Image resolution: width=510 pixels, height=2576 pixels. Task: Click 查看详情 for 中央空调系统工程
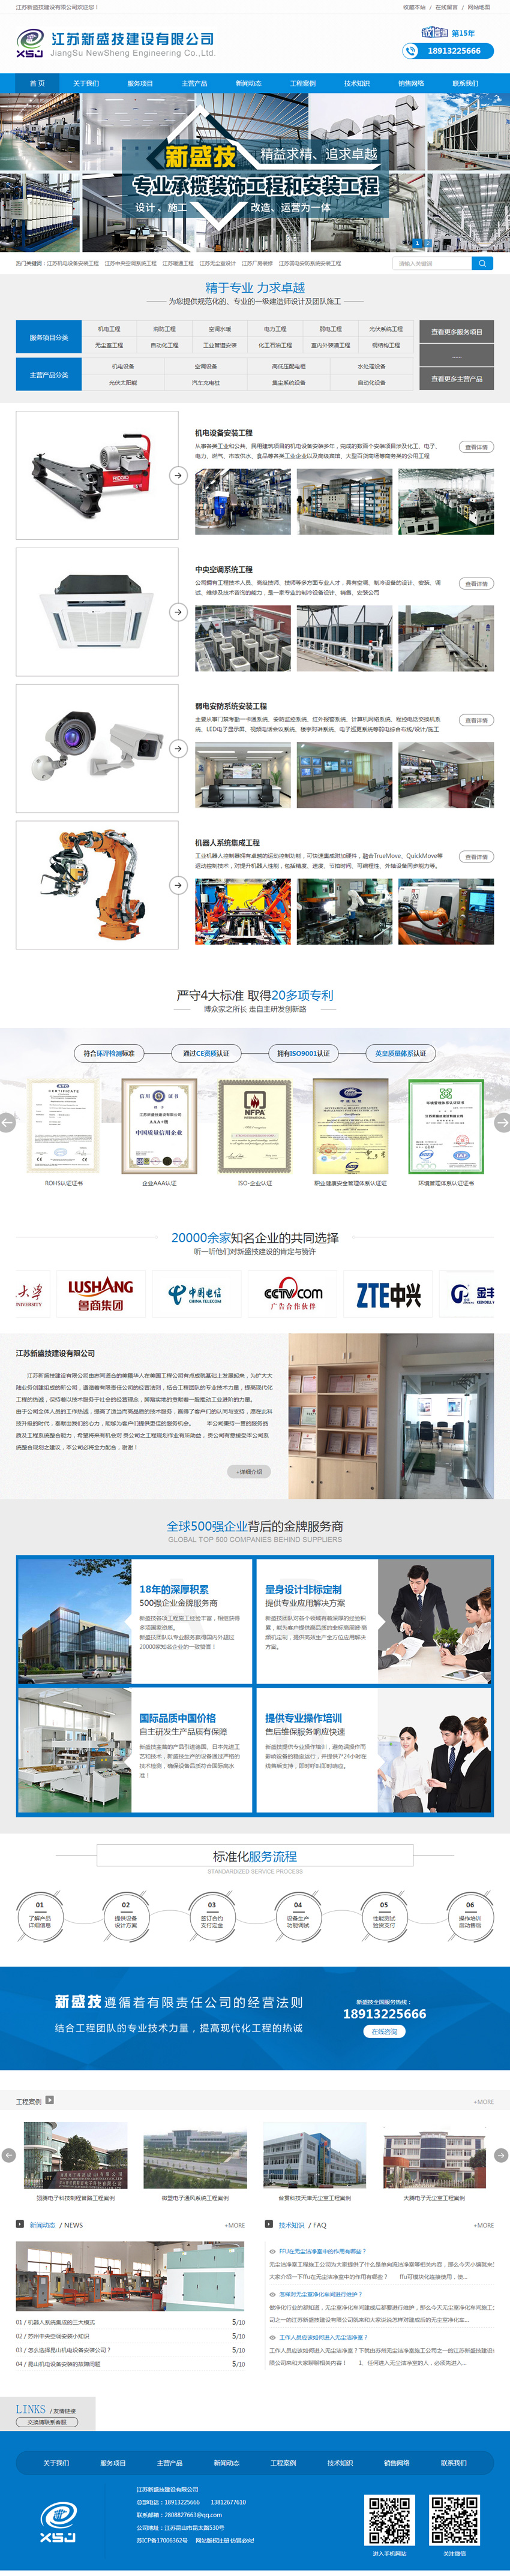coord(476,584)
